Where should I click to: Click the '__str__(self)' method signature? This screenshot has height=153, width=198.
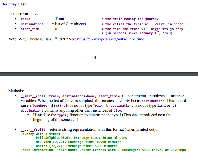(x=33, y=129)
